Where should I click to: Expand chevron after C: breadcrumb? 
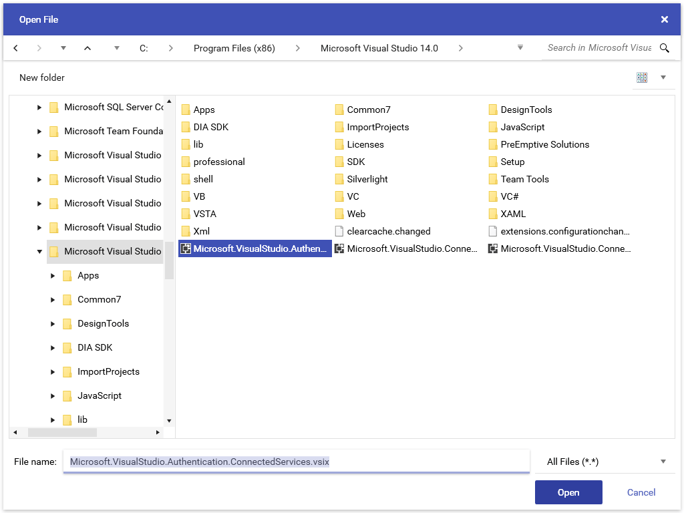pyautogui.click(x=170, y=48)
